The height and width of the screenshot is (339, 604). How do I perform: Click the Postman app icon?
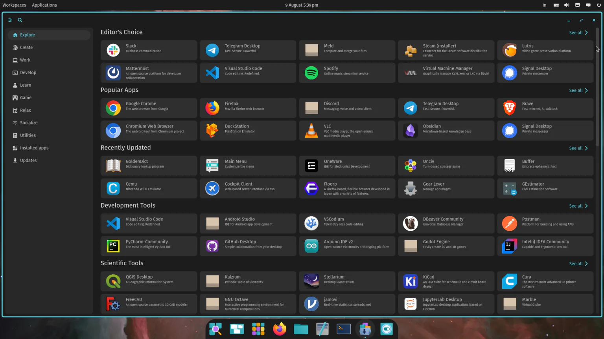[x=510, y=224]
